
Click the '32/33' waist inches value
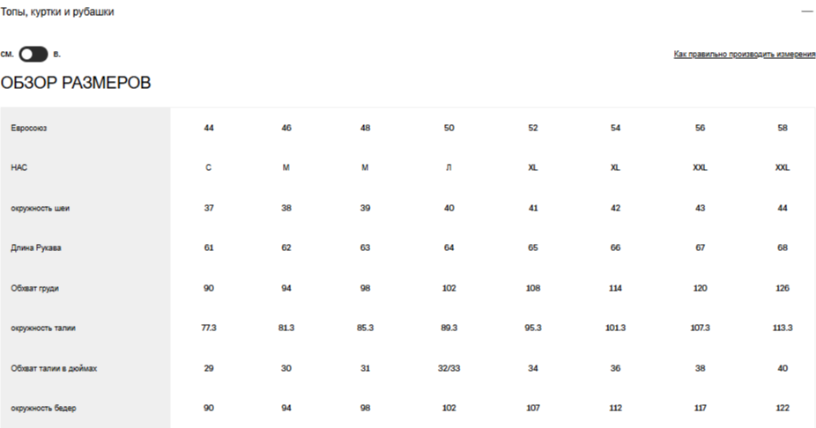click(x=449, y=368)
